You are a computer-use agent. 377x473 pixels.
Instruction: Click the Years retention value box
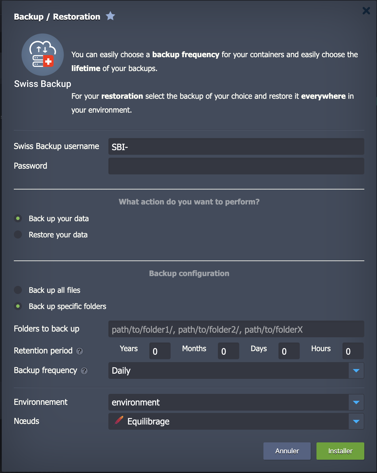pos(160,351)
